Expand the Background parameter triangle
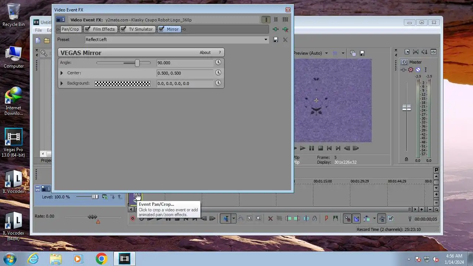The image size is (473, 266). pyautogui.click(x=62, y=83)
